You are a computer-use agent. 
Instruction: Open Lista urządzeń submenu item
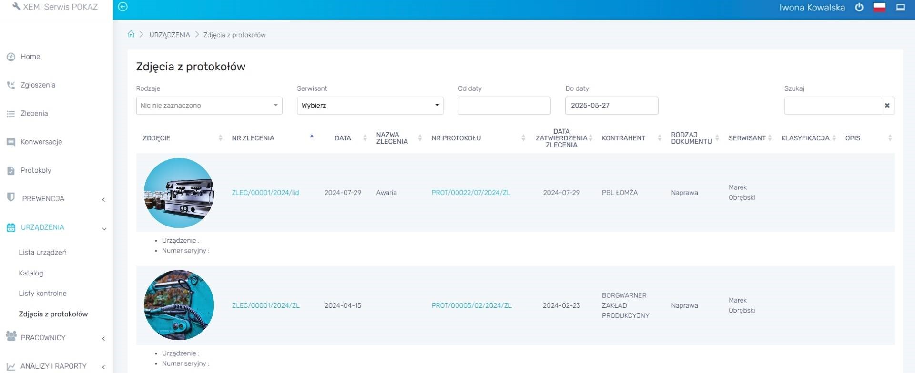pyautogui.click(x=42, y=253)
